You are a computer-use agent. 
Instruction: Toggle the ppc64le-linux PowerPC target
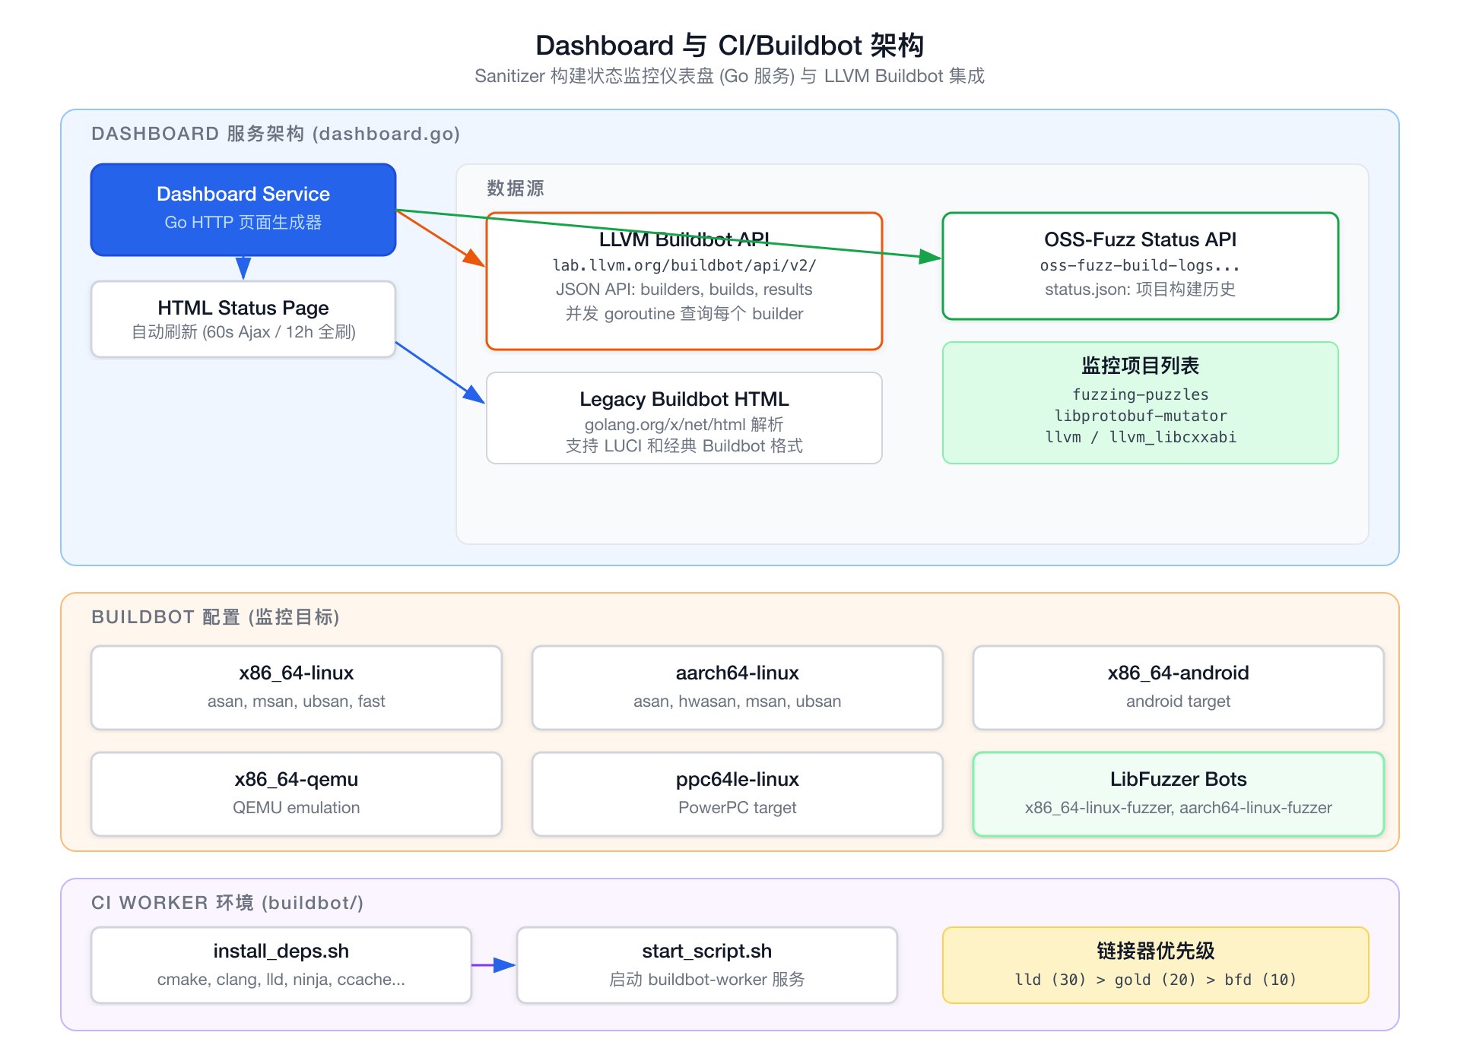(x=736, y=793)
